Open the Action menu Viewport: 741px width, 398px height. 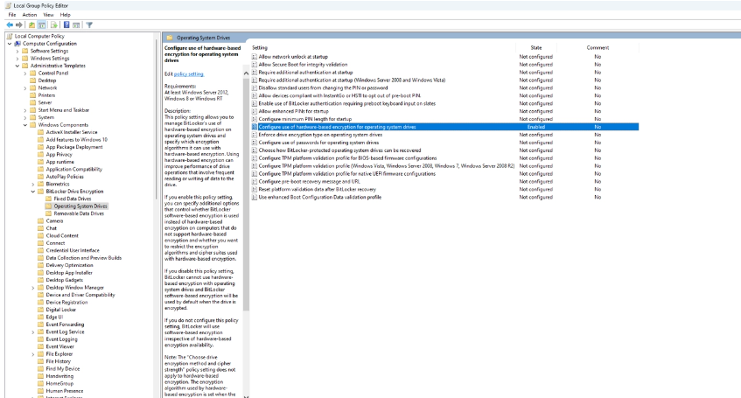coord(30,15)
